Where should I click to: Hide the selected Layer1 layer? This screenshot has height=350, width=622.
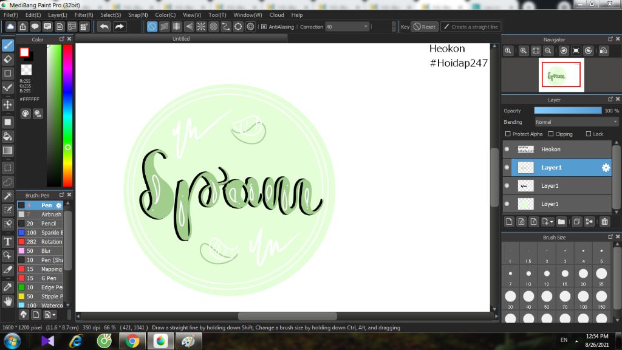click(x=507, y=168)
